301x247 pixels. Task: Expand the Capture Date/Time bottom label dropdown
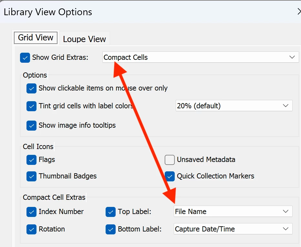[233, 229]
